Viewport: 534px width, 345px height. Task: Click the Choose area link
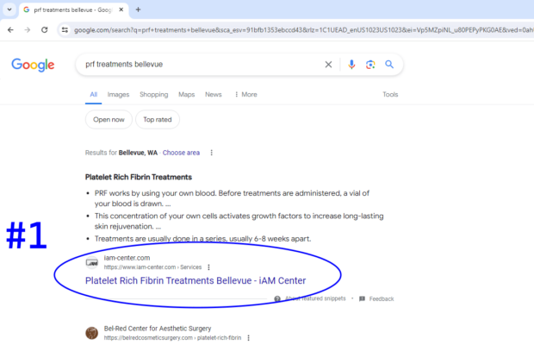coord(181,153)
